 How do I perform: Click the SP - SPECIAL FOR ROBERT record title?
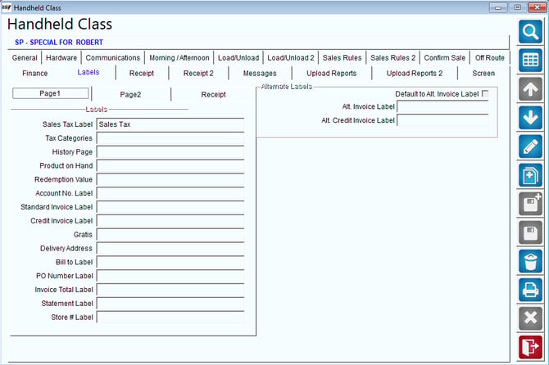click(59, 43)
